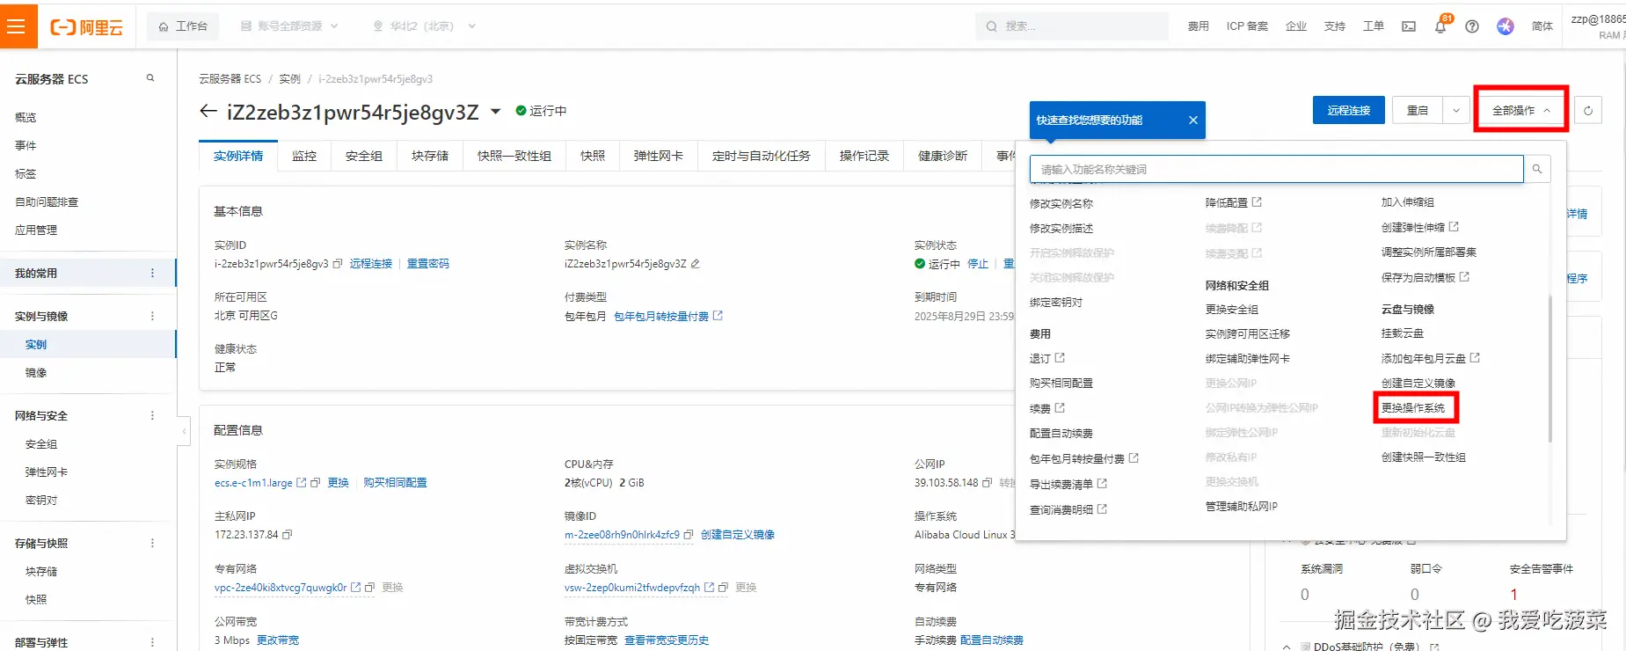Viewport: 1626px width, 651px height.
Task: Click the Stop instance link
Action: [978, 264]
